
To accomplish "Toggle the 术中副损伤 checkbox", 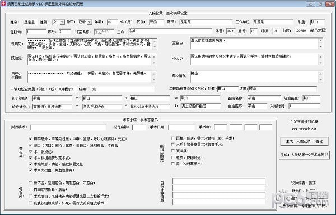I will [30, 151].
